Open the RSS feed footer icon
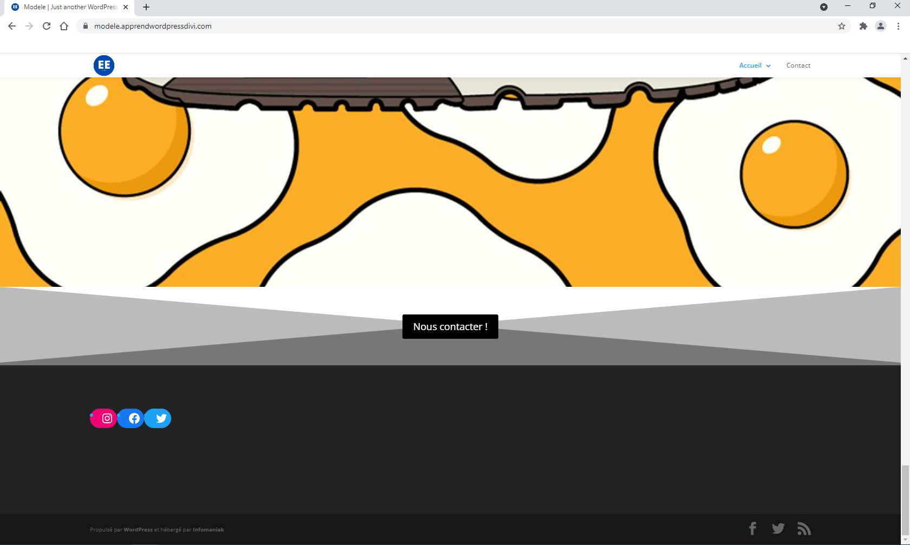 (x=804, y=529)
